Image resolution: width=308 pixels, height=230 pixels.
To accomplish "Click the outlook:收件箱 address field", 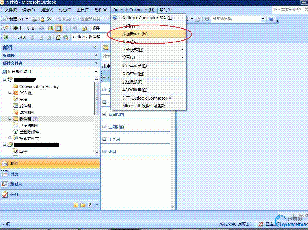I will [x=91, y=37].
